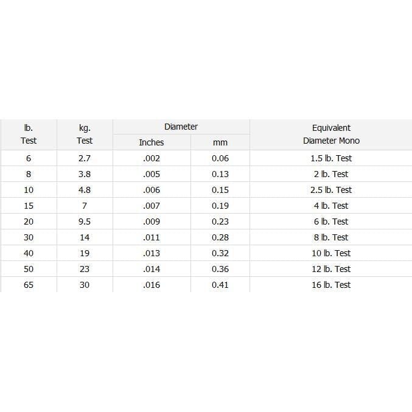Click the 'Diameter' column group header
The image size is (412, 412).
pos(181,127)
